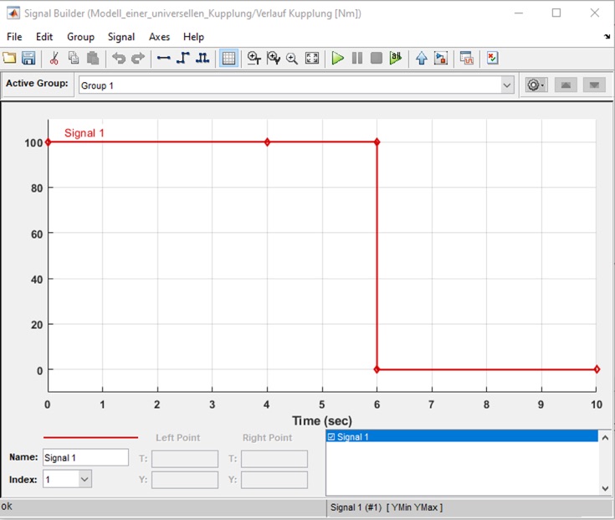Click the Stop simulation button
This screenshot has width=615, height=520.
377,59
